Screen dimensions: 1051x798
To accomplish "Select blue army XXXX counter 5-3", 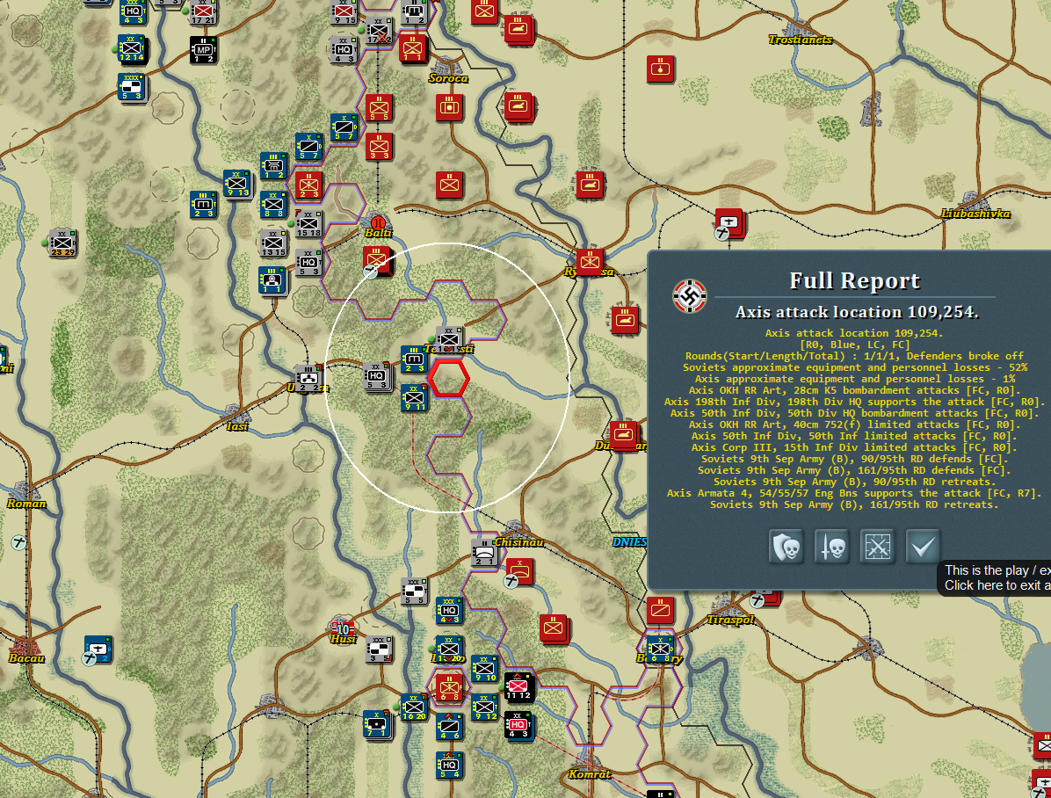I will (x=132, y=87).
